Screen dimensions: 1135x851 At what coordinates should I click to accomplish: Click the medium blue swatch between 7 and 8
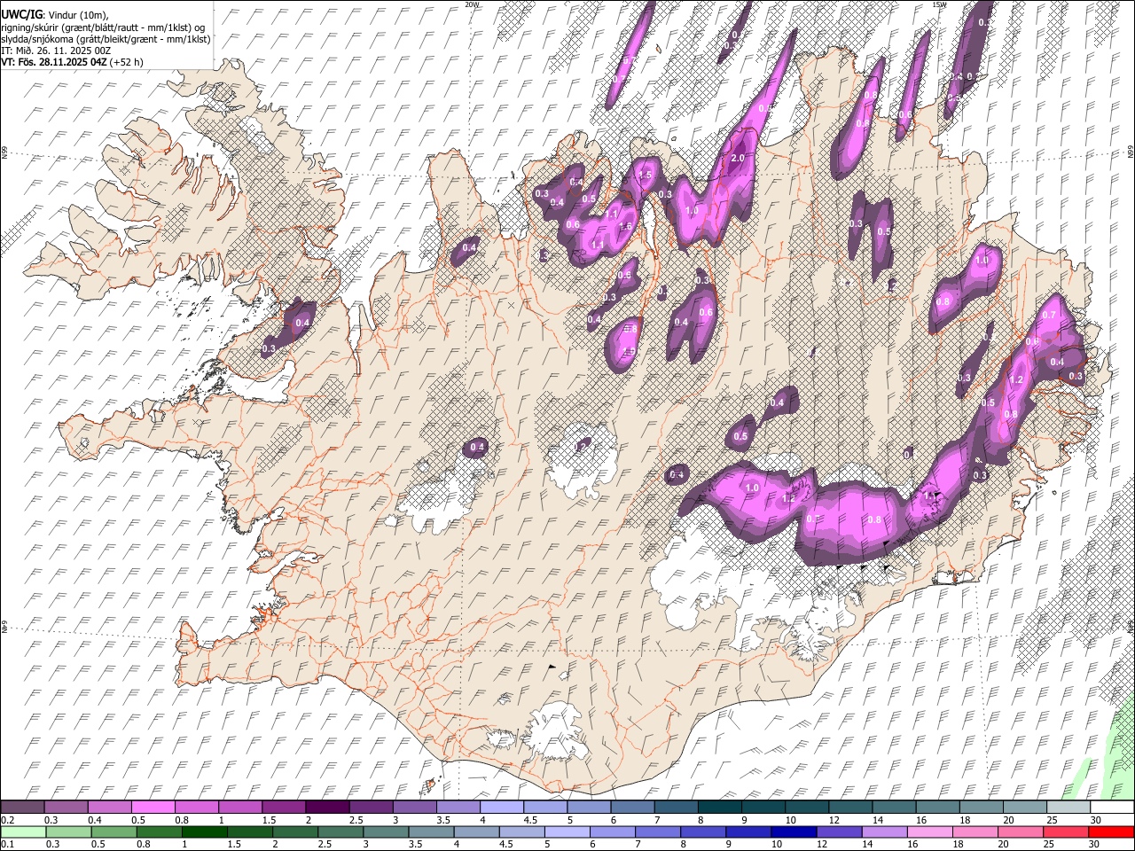click(658, 831)
